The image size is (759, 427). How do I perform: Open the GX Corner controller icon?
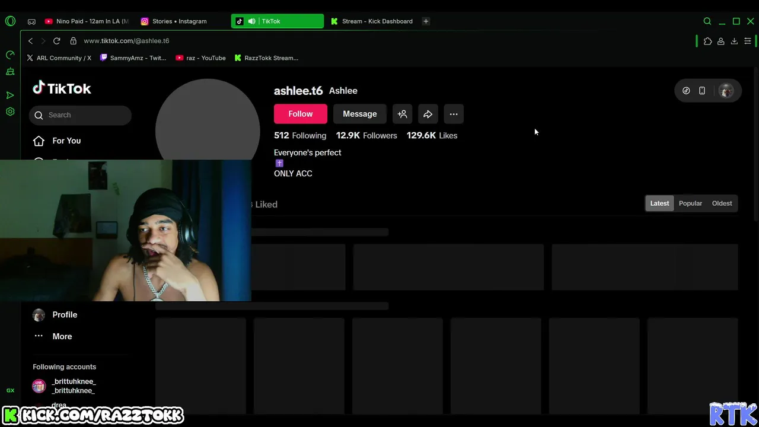(31, 21)
